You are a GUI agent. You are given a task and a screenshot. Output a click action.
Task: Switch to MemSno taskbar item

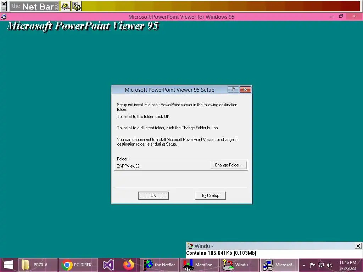click(199, 265)
